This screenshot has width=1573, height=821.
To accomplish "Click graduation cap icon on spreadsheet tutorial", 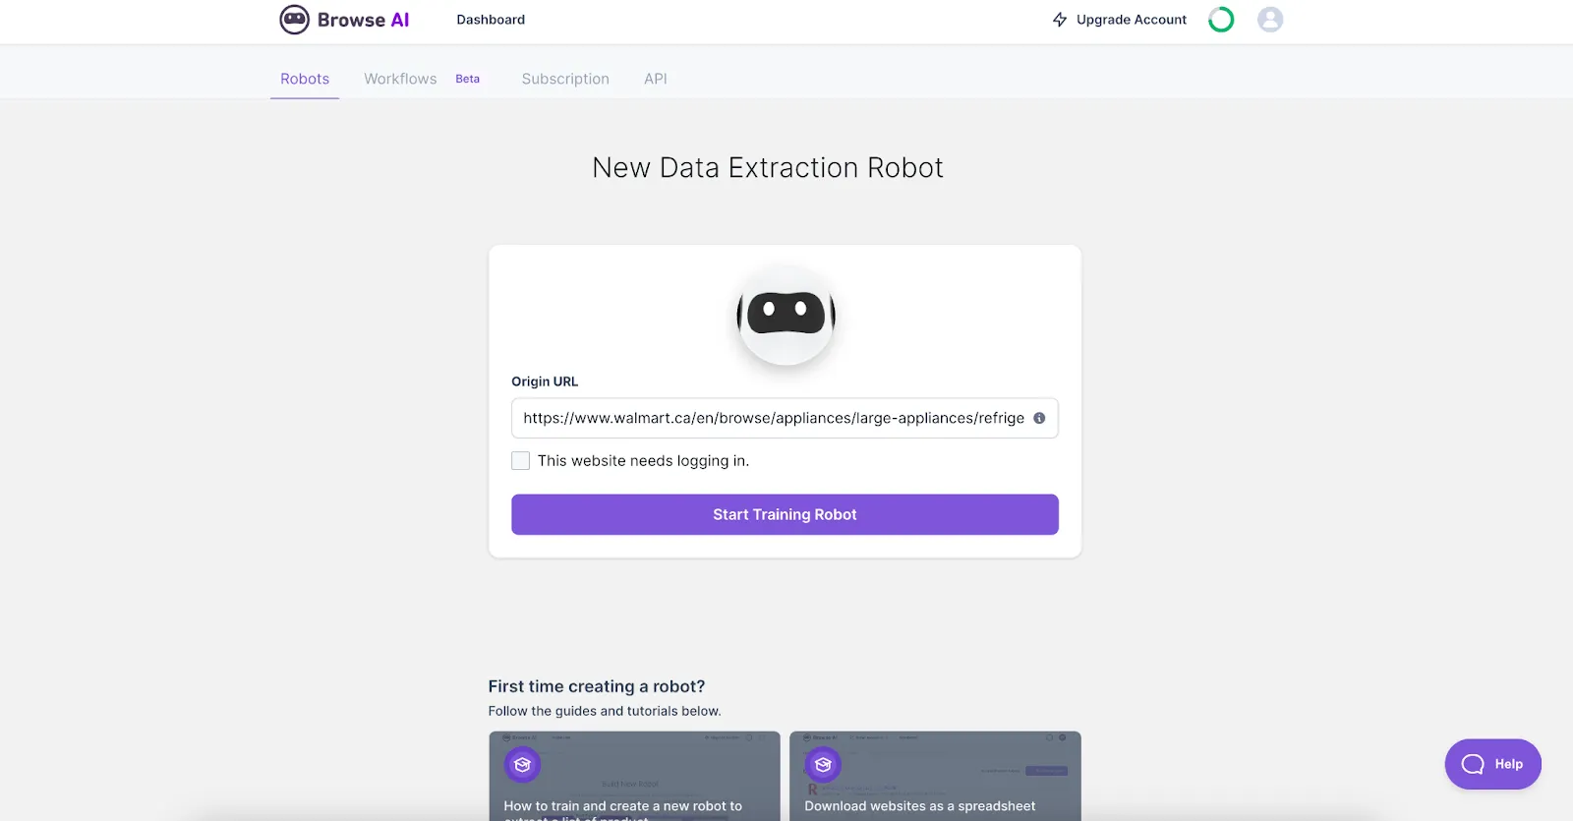I will pos(824,764).
